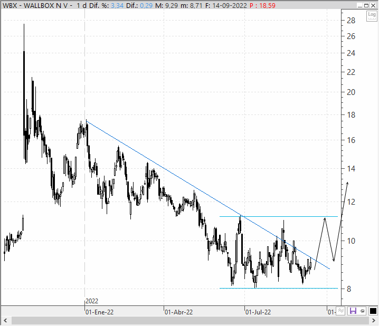Click the M: 9,29 maximum value
Image resolution: width=379 pixels, height=326 pixels.
[166, 5]
